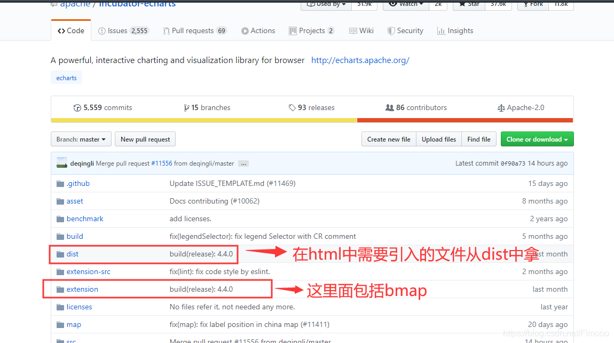Click the contributors people icon
This screenshot has width=614, height=343.
coord(390,107)
